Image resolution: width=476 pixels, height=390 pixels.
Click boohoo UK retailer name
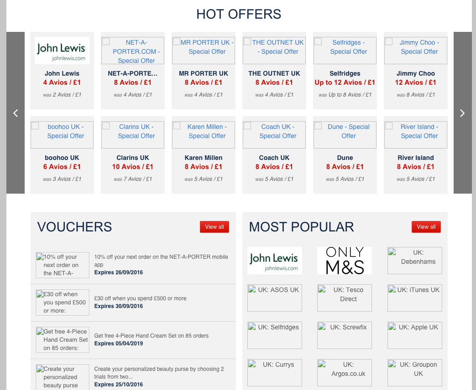tap(62, 158)
